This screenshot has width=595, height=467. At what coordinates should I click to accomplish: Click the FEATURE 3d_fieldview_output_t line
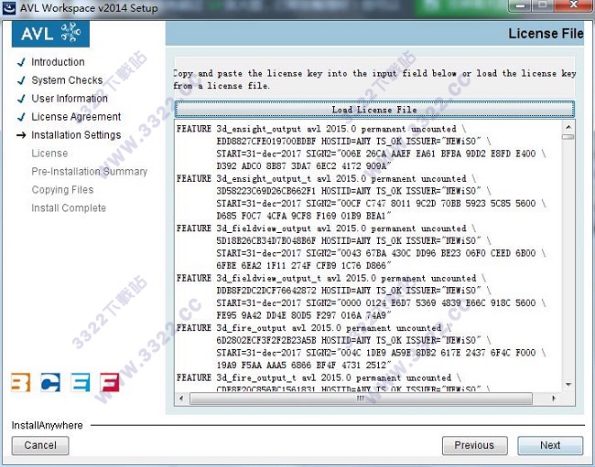(x=331, y=278)
